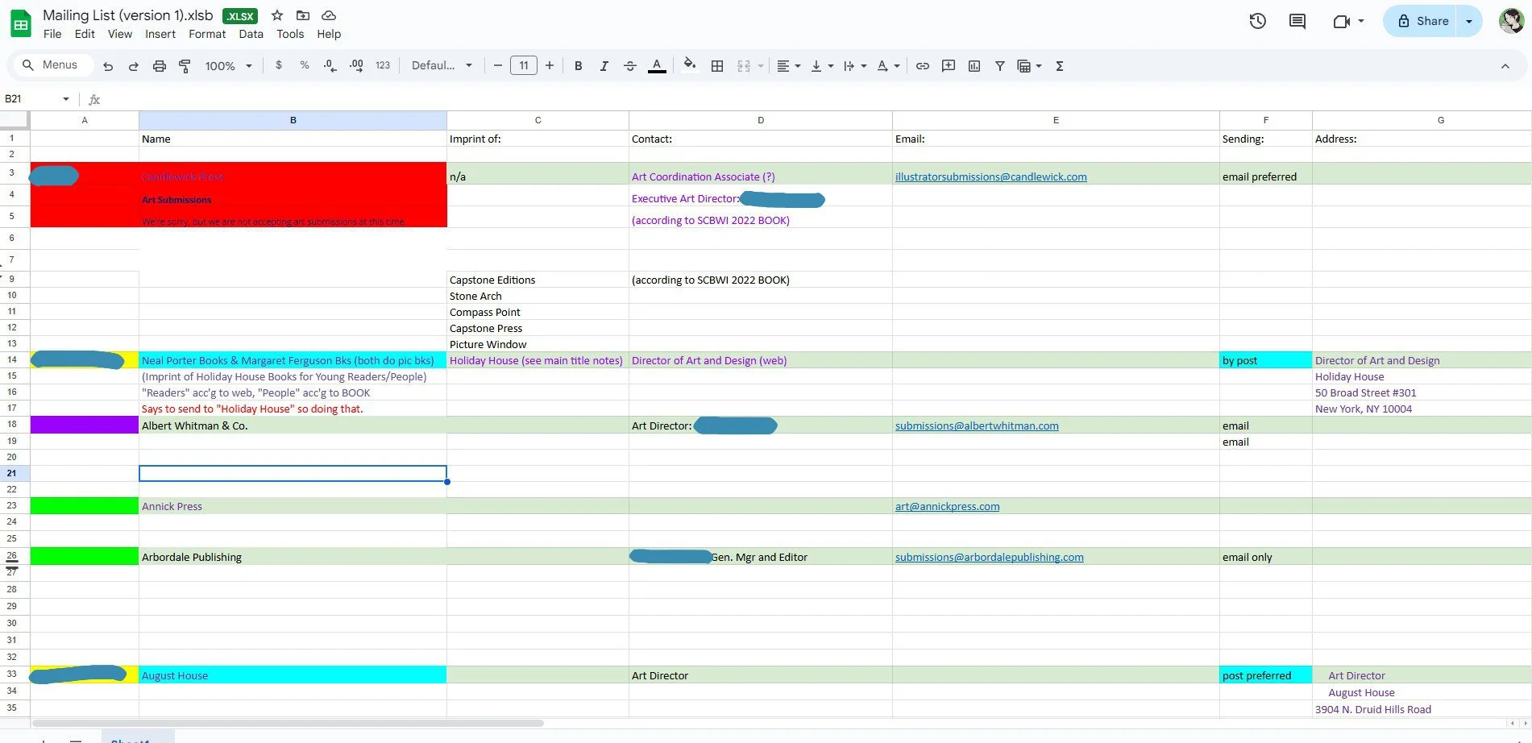Go to Sheets home icon
Viewport: 1532px width, 743px height.
click(x=21, y=24)
